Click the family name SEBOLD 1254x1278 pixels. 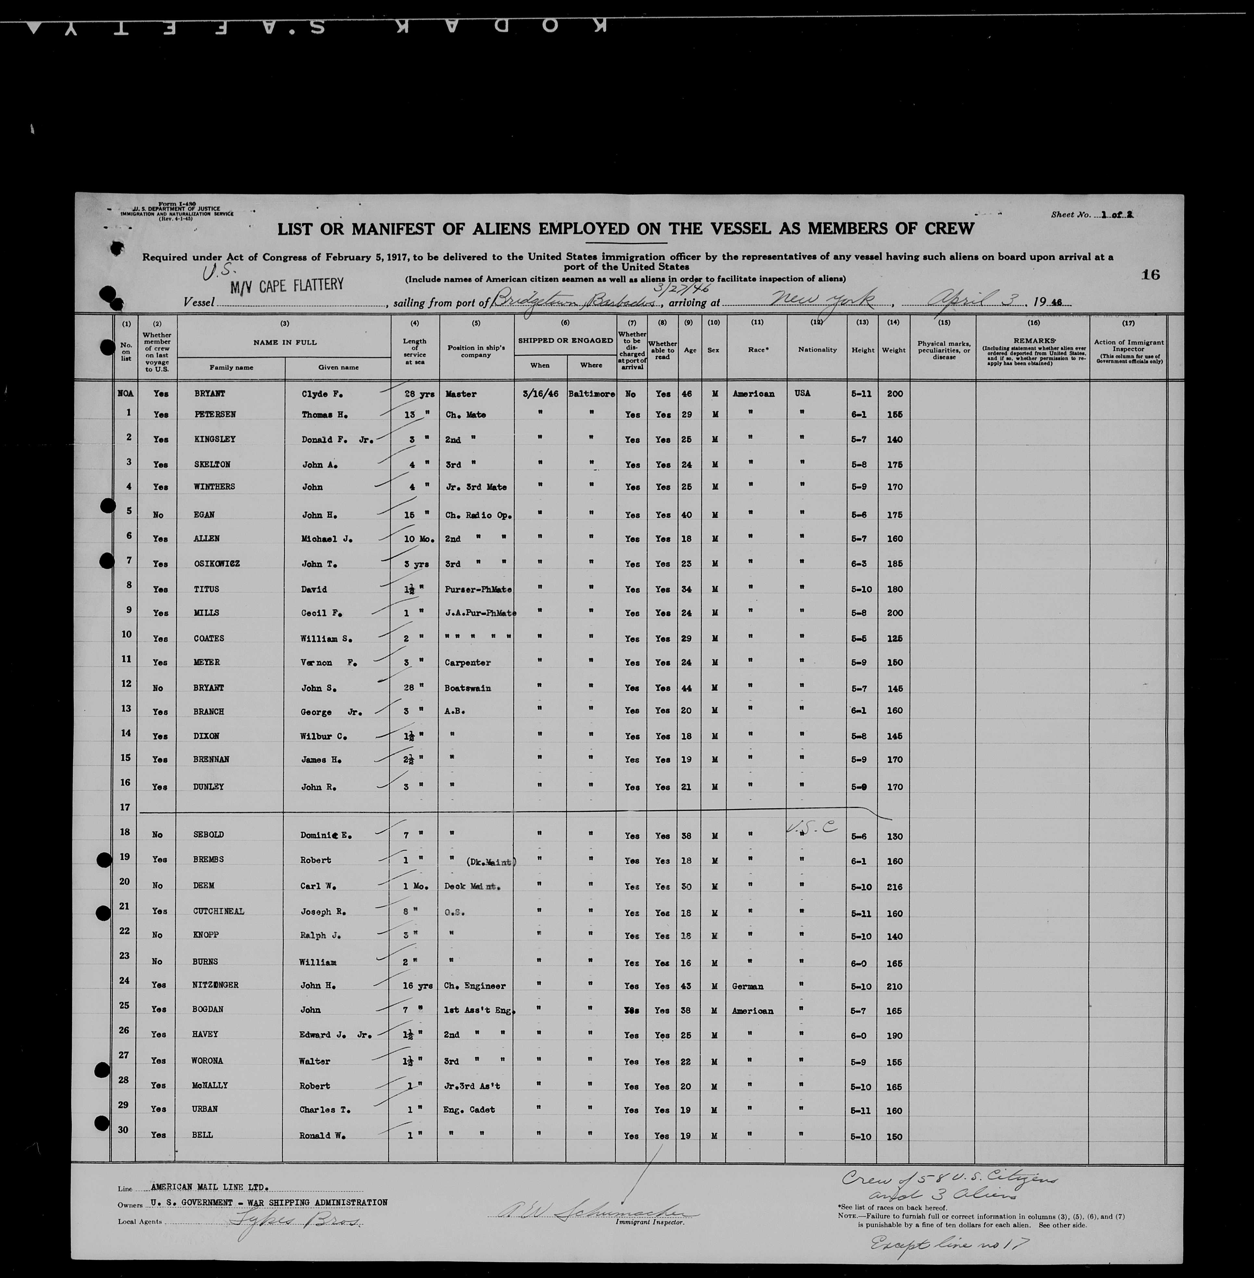click(209, 835)
